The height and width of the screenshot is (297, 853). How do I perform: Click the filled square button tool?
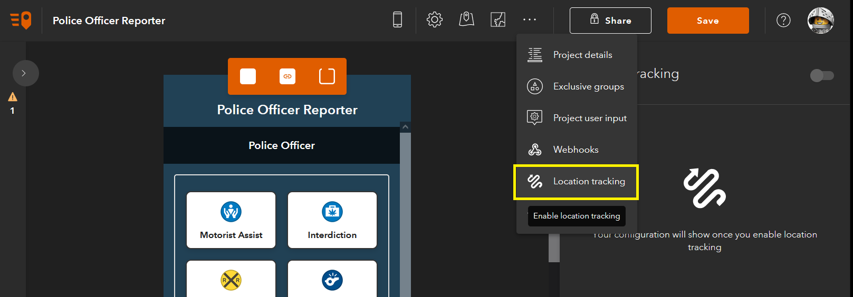(248, 76)
